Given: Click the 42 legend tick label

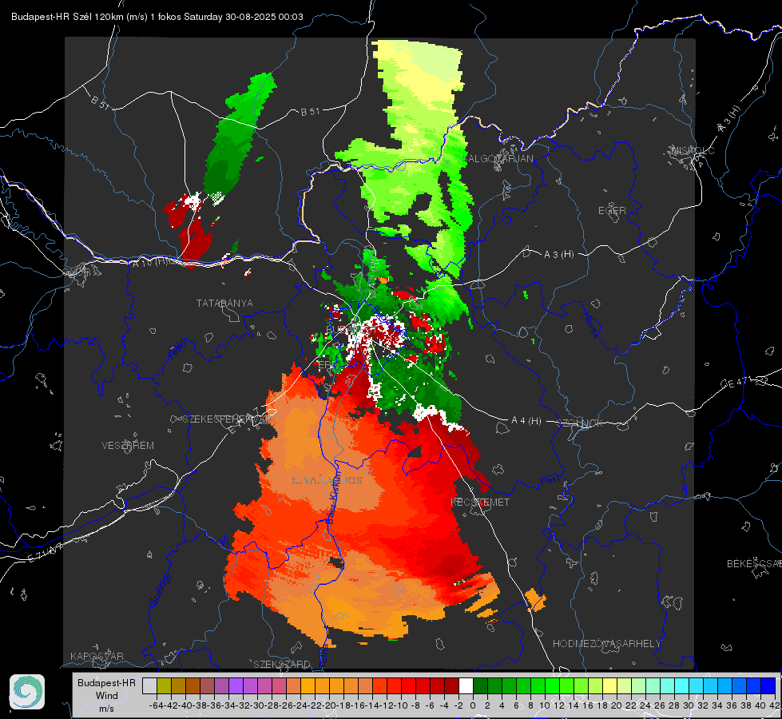Looking at the screenshot, I should pos(775,705).
